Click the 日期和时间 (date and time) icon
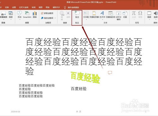The height and width of the screenshot is (116, 158). (111, 13)
